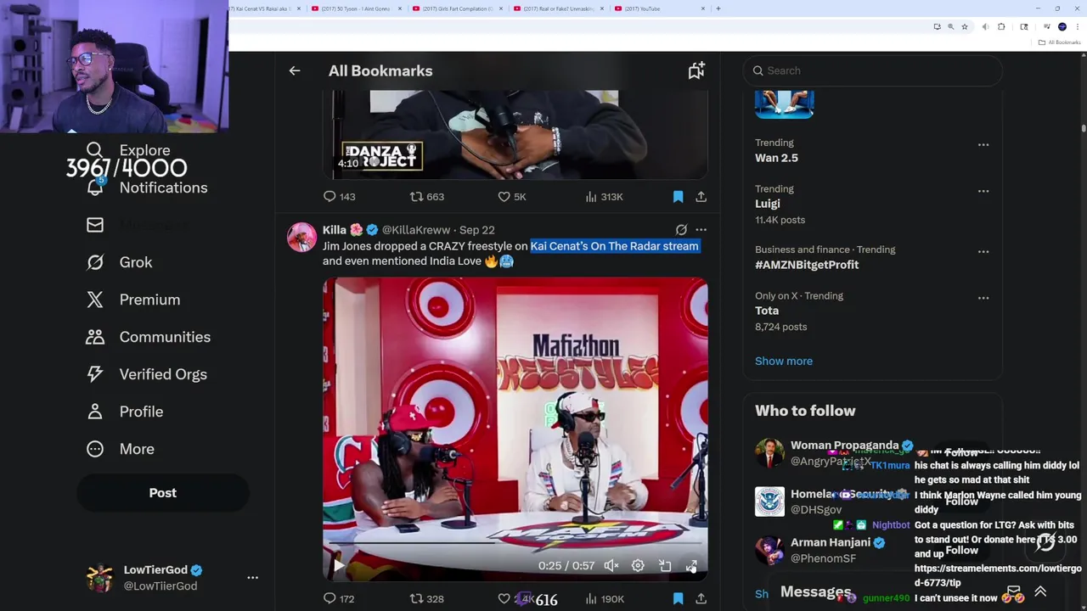Like the post with 5K likes

(504, 197)
